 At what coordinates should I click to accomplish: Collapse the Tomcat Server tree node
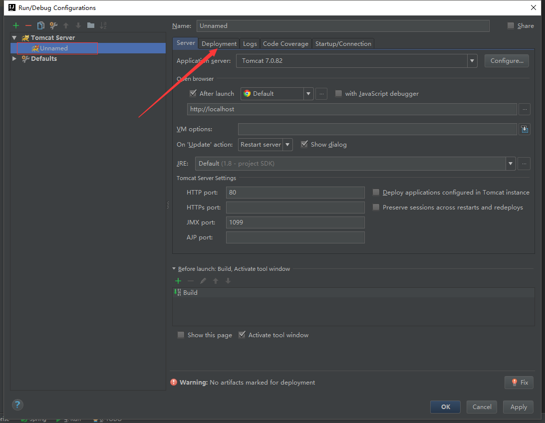(14, 38)
